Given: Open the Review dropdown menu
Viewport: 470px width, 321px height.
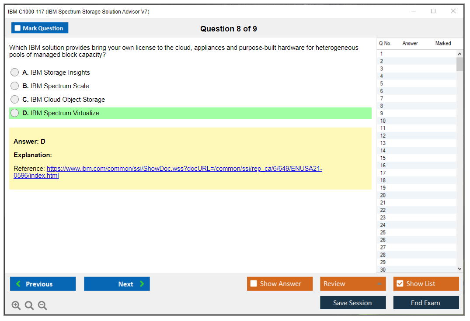Looking at the screenshot, I should tap(353, 284).
